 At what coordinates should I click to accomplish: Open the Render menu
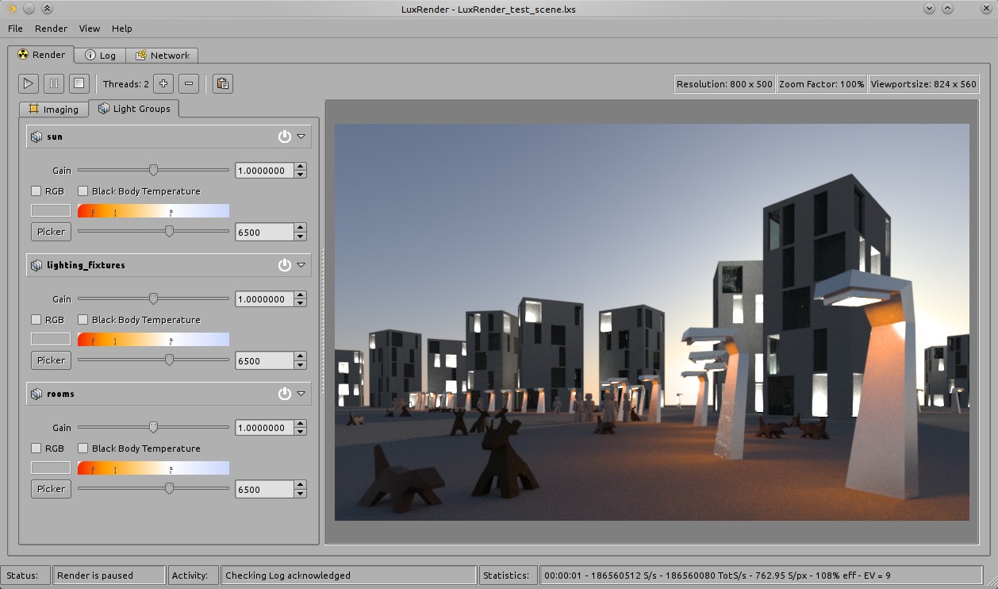[x=51, y=28]
